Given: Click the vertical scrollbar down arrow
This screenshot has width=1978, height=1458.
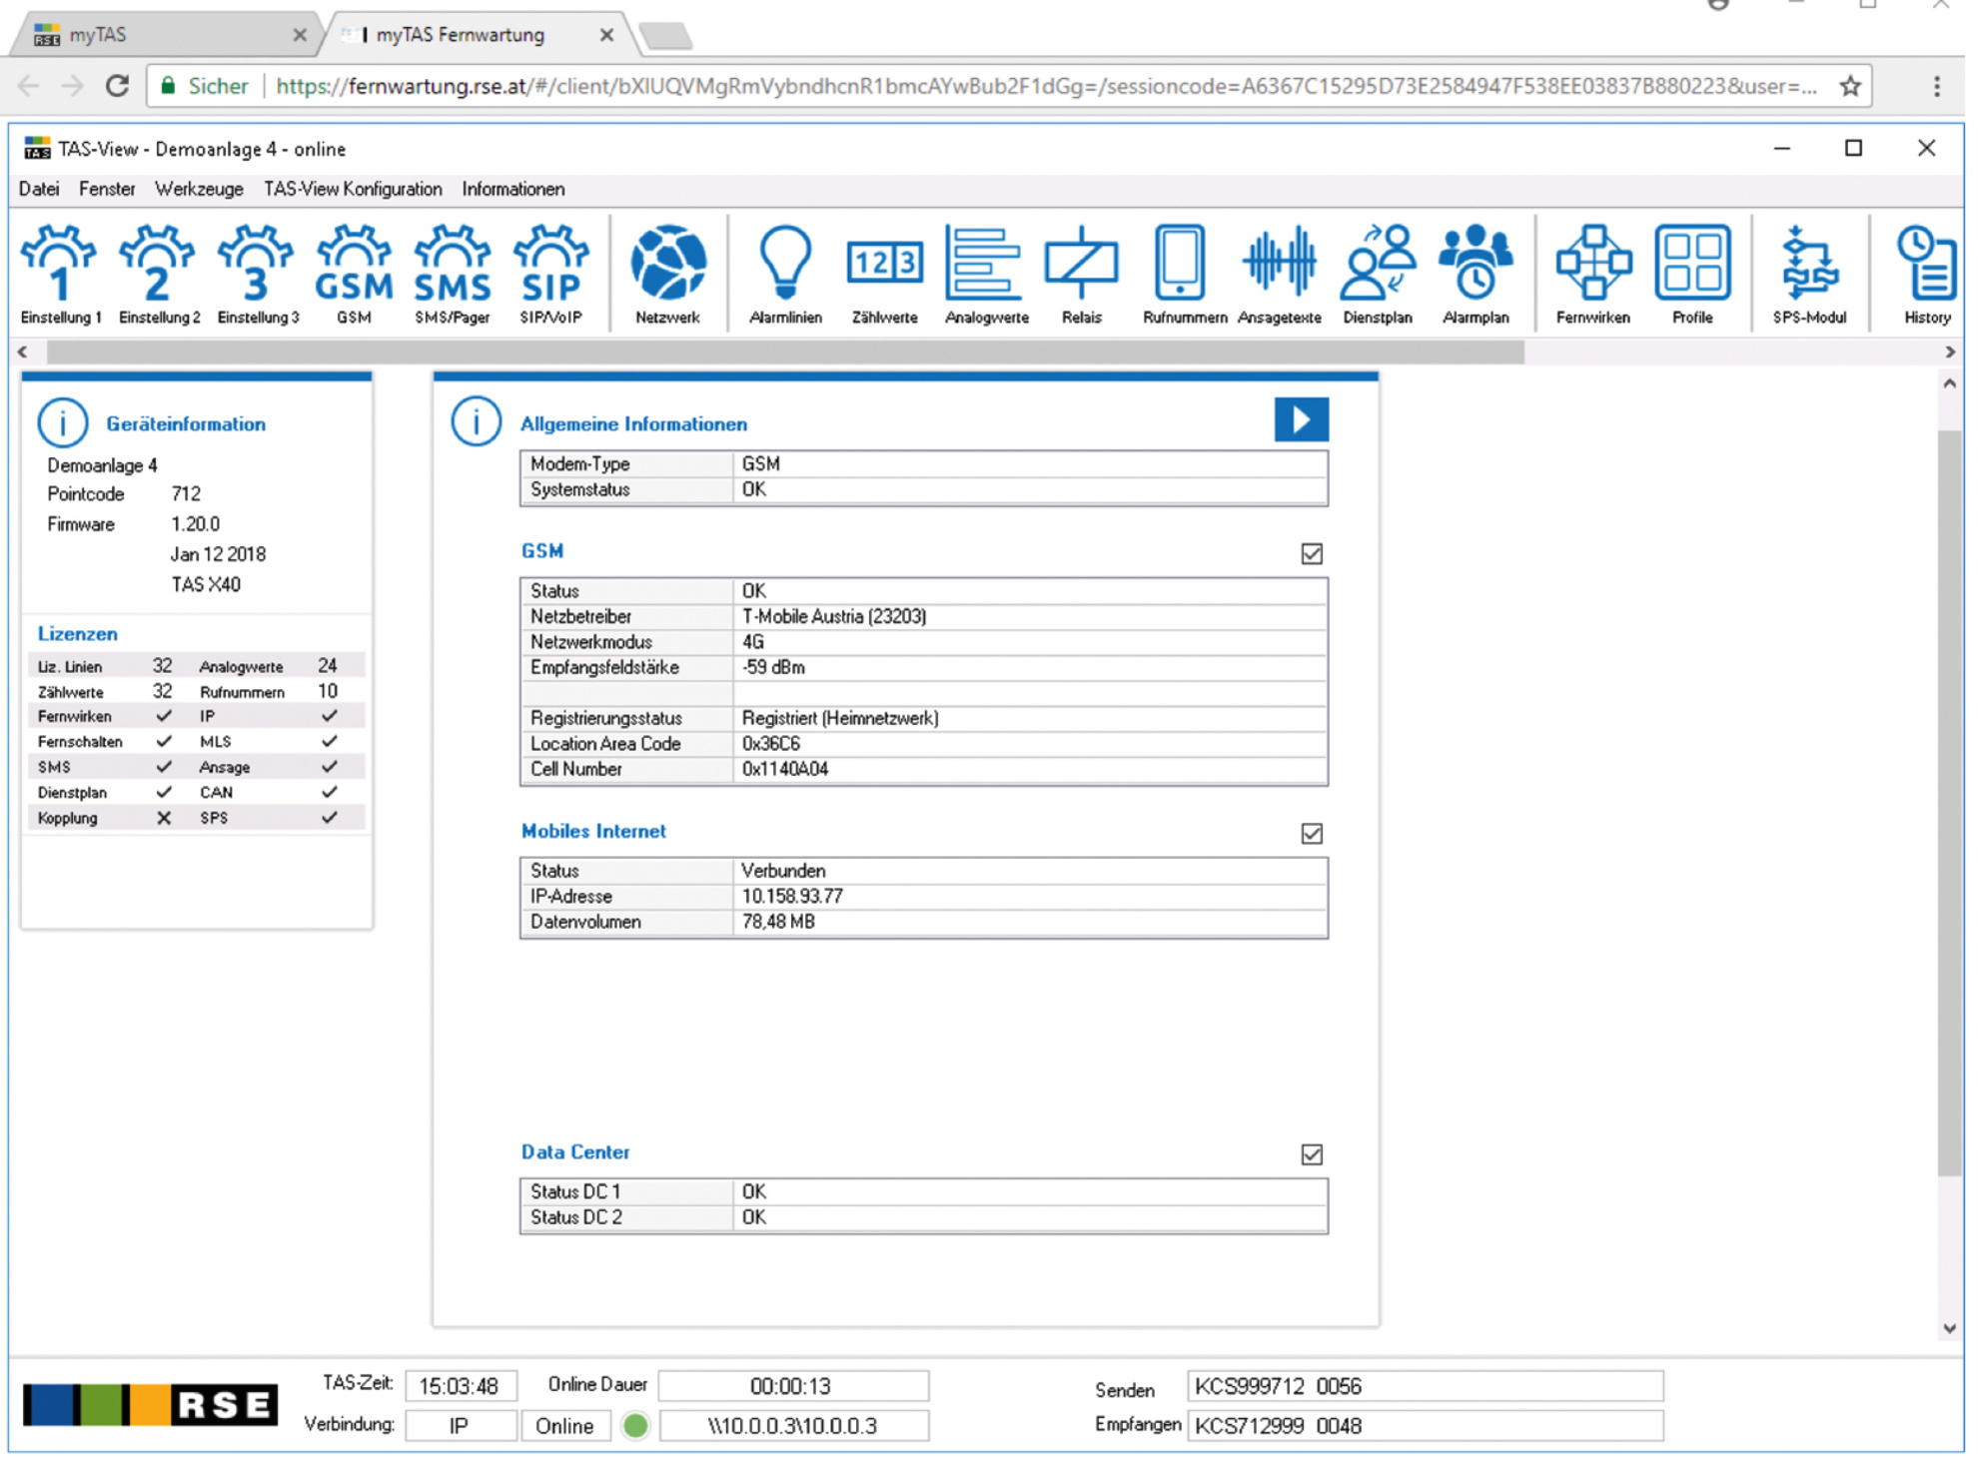Looking at the screenshot, I should coord(1949,1328).
